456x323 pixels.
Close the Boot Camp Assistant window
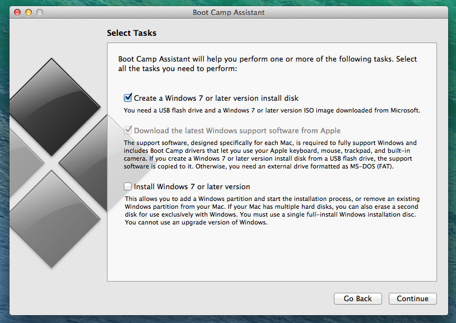[17, 12]
